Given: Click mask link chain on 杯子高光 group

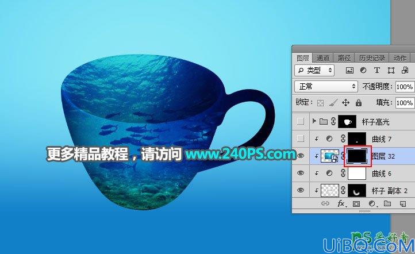Looking at the screenshot, I should (x=333, y=121).
